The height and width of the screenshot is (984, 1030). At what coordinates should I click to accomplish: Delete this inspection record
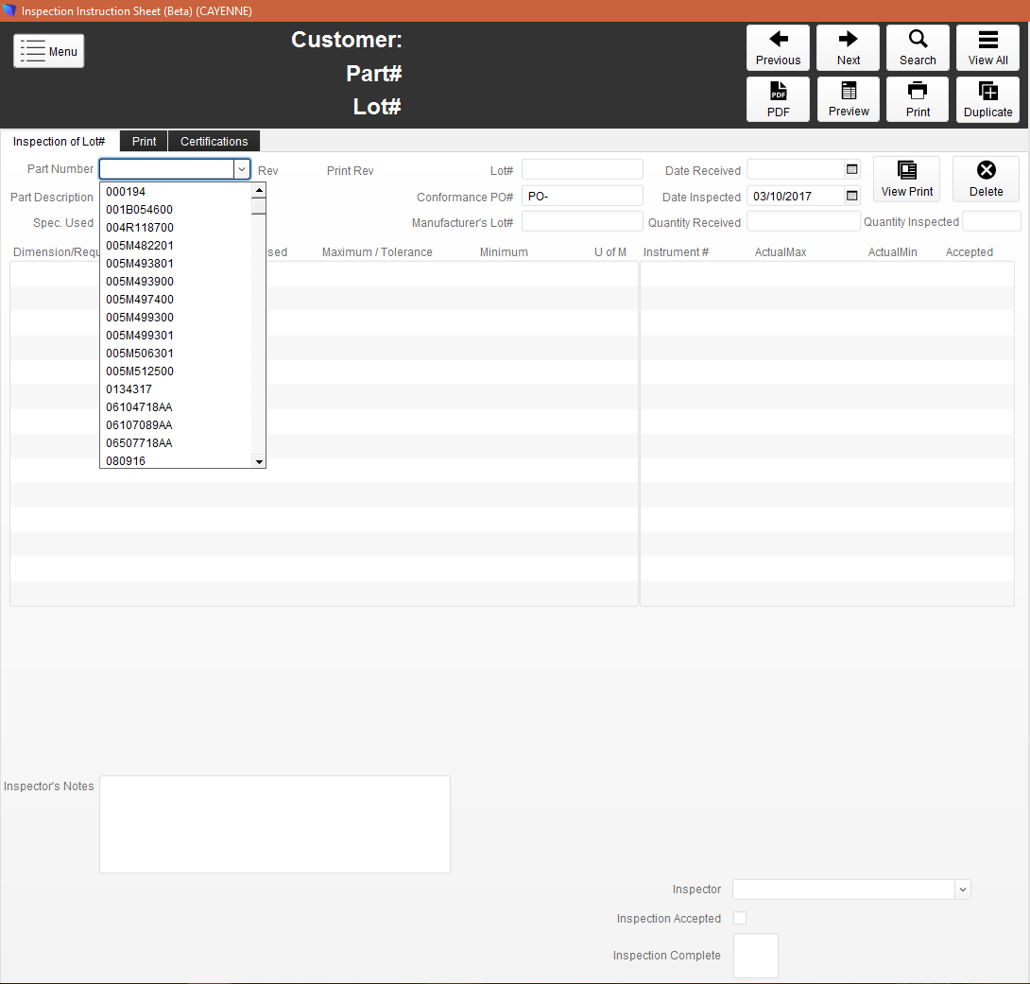986,179
